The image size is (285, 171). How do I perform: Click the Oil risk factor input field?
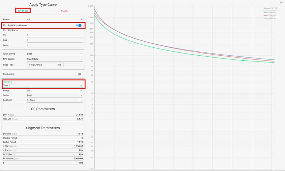pos(55,35)
